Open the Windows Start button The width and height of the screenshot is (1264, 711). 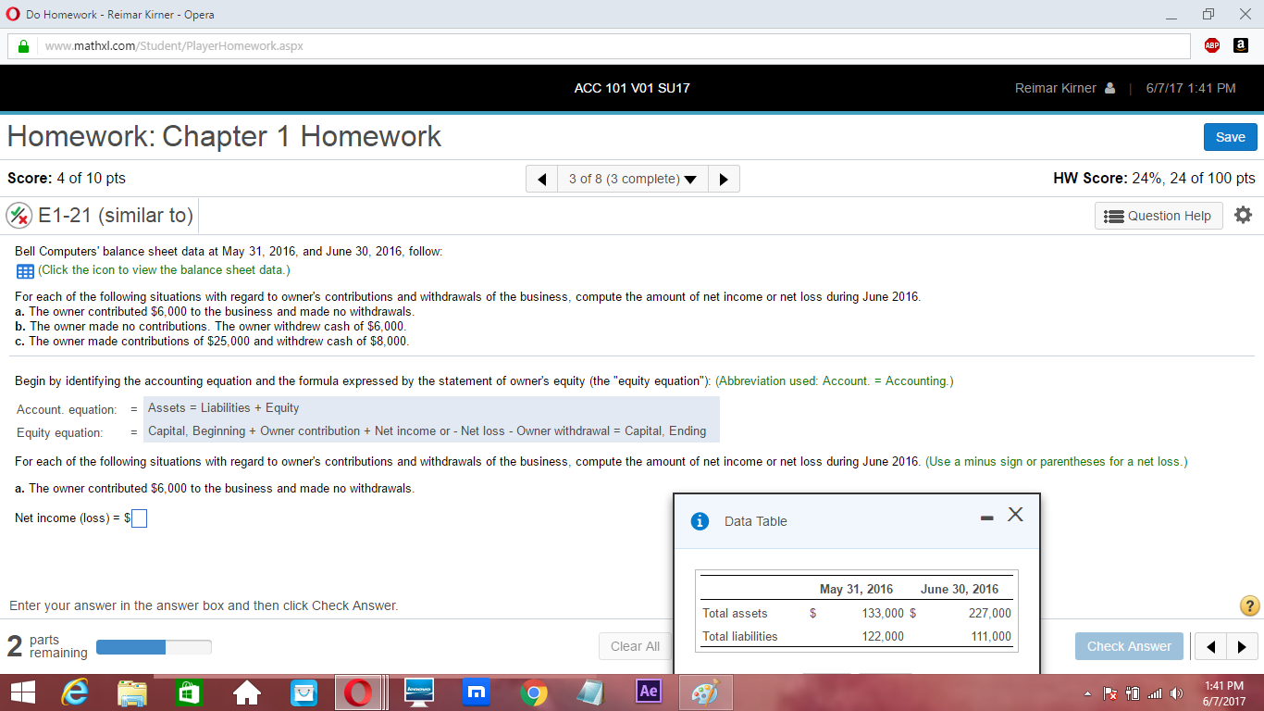(x=24, y=693)
